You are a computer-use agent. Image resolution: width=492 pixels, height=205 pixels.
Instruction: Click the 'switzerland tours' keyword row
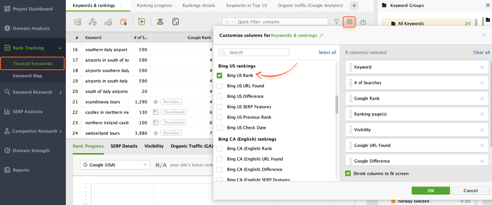140,133
